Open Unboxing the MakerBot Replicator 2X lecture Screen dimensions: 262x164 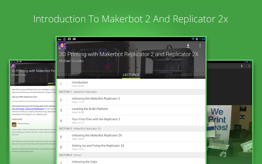pyautogui.click(x=131, y=137)
